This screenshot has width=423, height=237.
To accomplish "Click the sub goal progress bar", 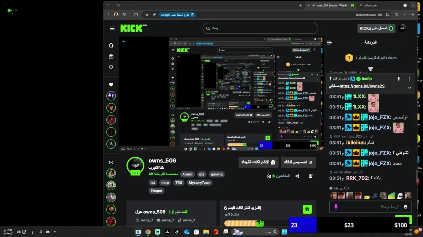I will pos(244,224).
